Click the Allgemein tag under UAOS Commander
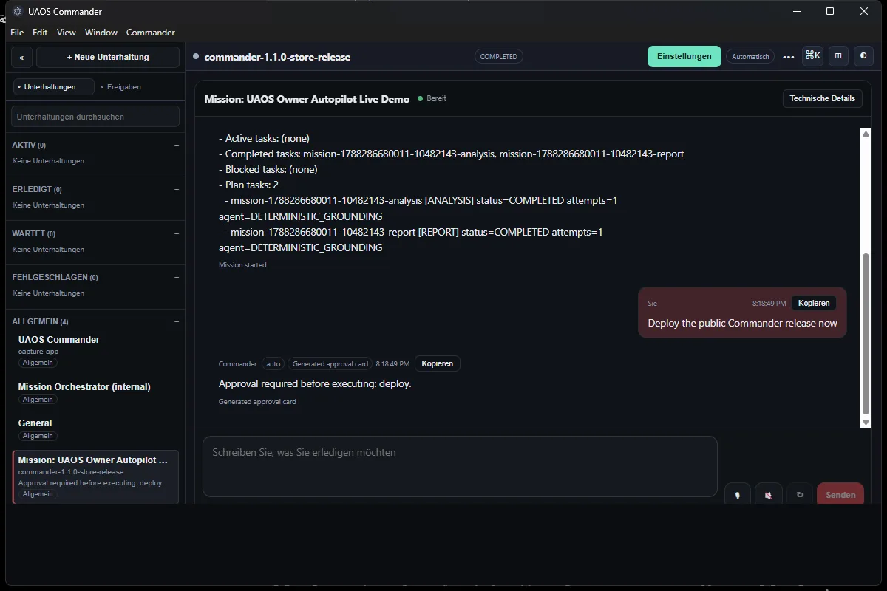887x591 pixels. (x=38, y=363)
